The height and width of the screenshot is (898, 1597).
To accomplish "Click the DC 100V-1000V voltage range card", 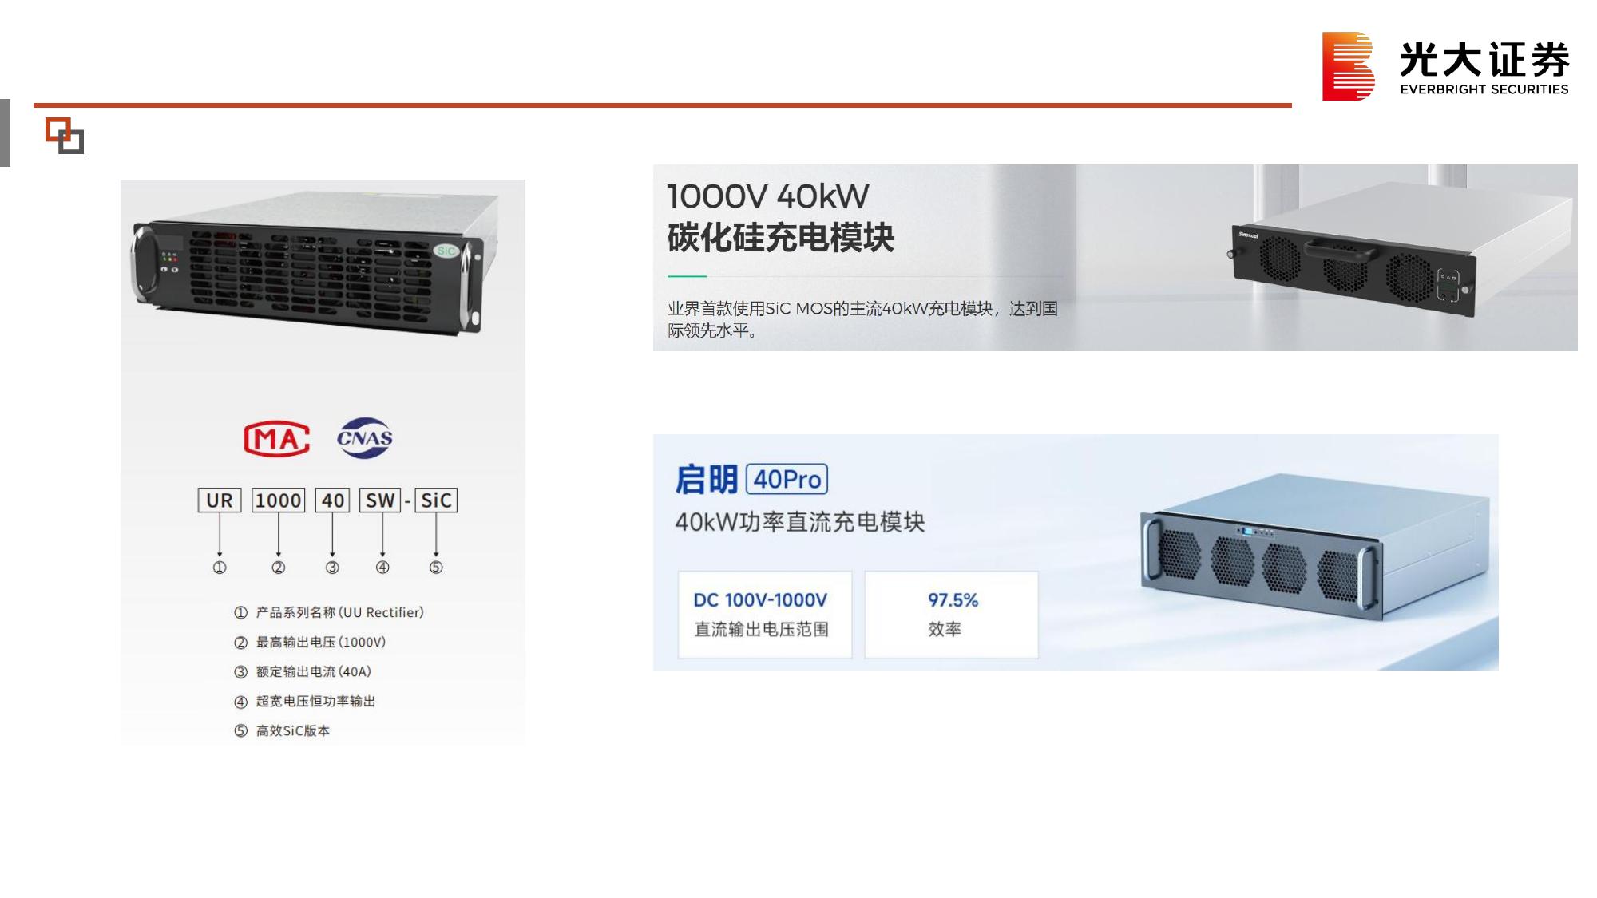I will pyautogui.click(x=765, y=614).
